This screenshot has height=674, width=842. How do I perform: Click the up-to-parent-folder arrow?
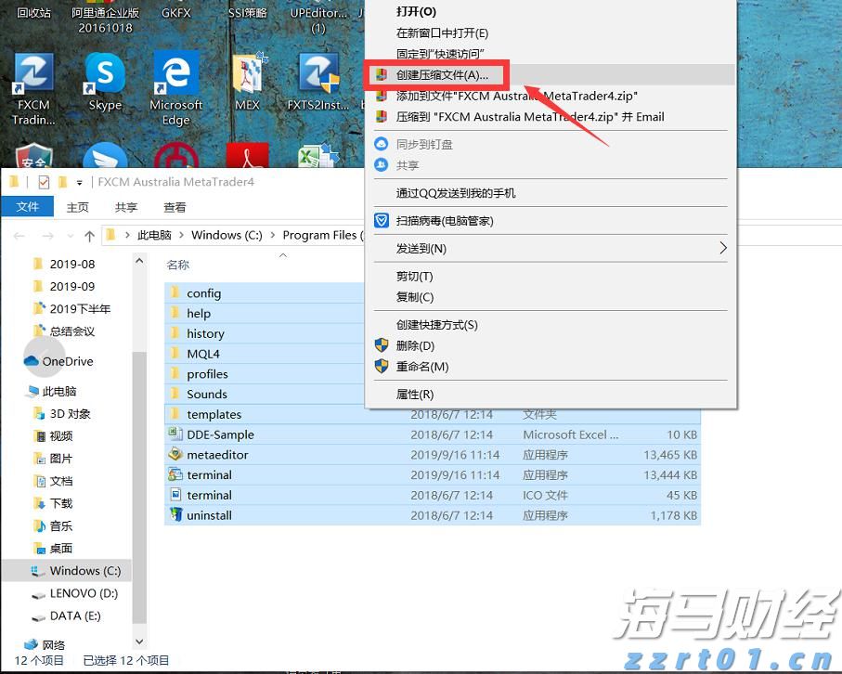pos(88,235)
